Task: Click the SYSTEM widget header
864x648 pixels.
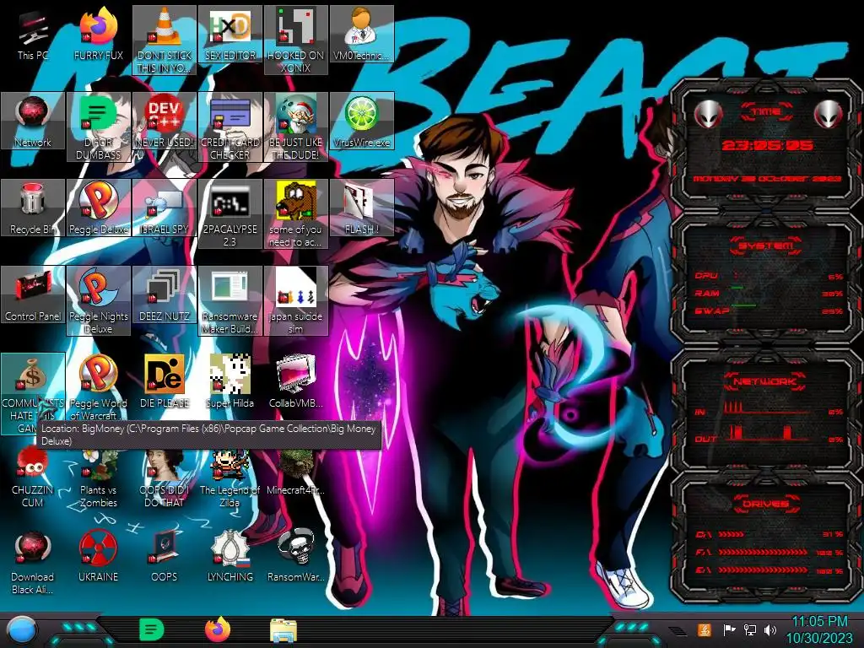Action: click(x=766, y=246)
